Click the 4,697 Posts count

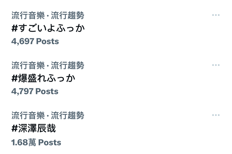tap(35, 41)
